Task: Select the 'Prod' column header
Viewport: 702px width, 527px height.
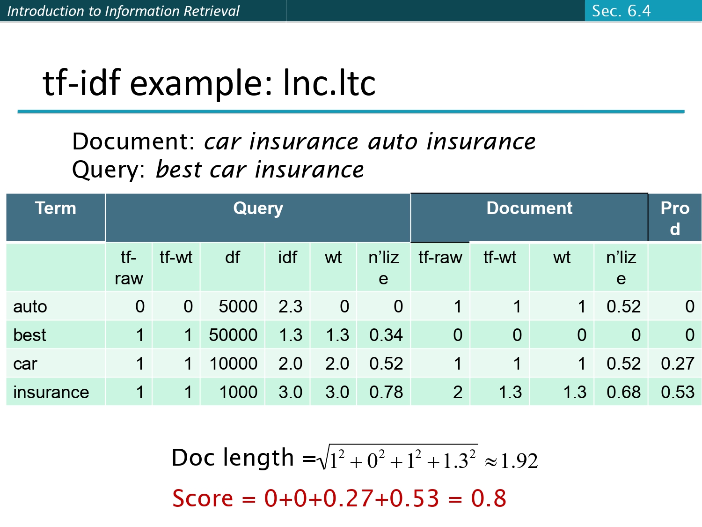Action: (x=674, y=218)
